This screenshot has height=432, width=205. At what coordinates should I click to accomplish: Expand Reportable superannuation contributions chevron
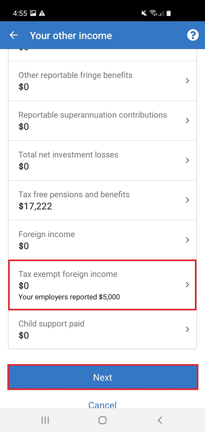(x=187, y=121)
